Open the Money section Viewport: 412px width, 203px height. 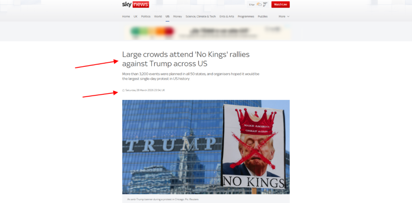177,16
